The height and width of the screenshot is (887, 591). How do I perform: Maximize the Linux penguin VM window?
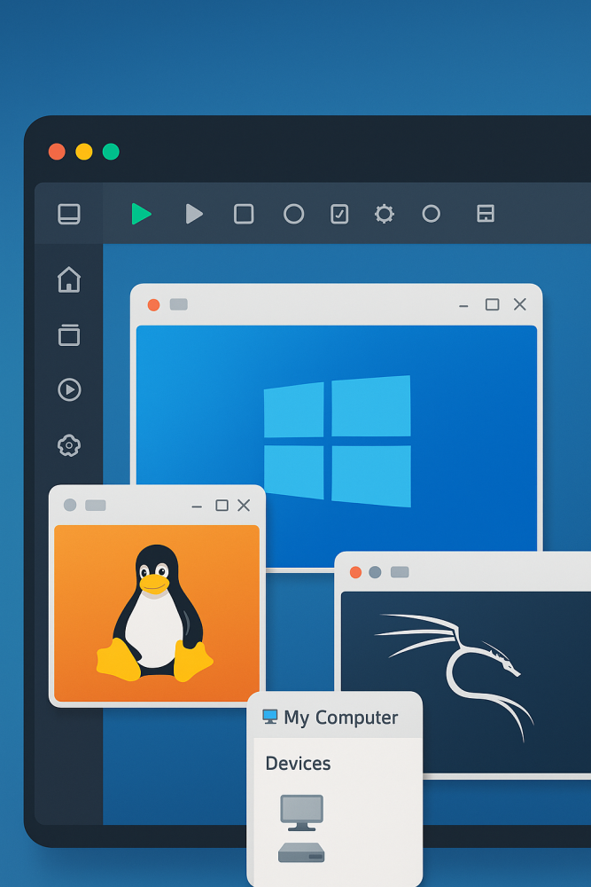[222, 506]
